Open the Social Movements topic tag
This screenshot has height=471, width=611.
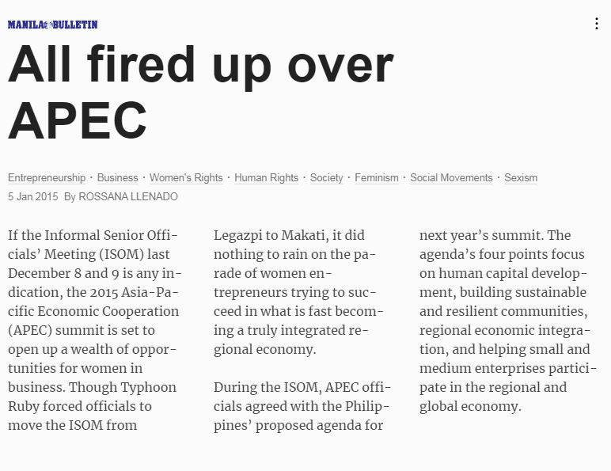[x=451, y=178]
